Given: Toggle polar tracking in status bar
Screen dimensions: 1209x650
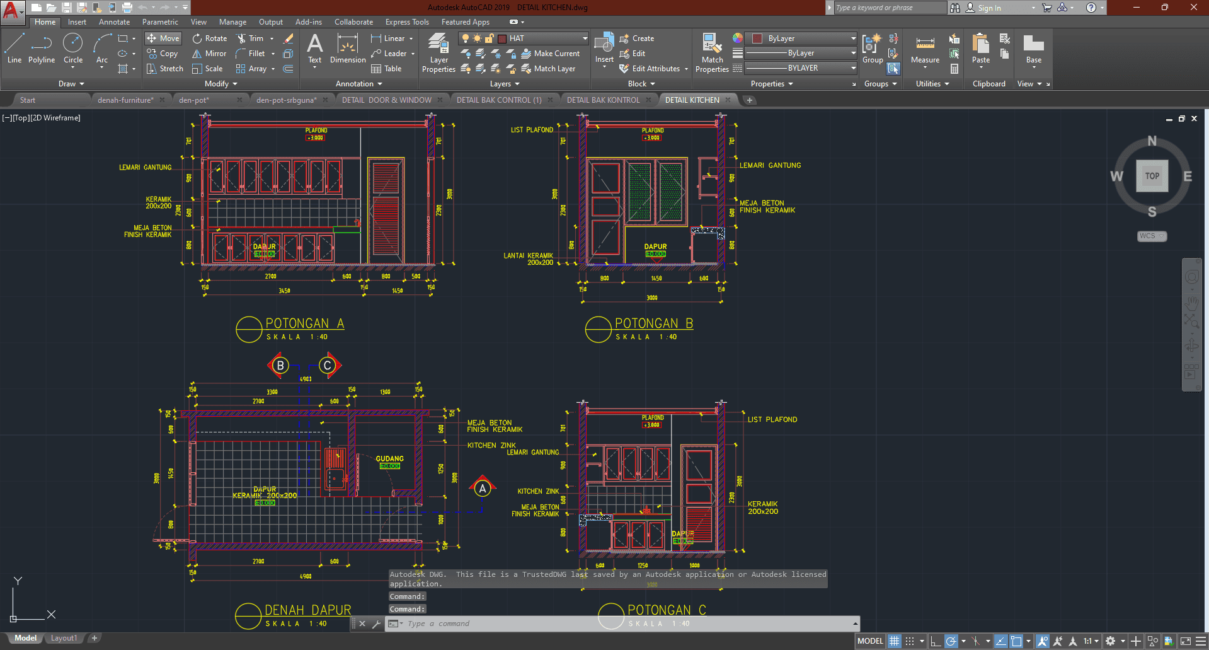Looking at the screenshot, I should pos(951,641).
